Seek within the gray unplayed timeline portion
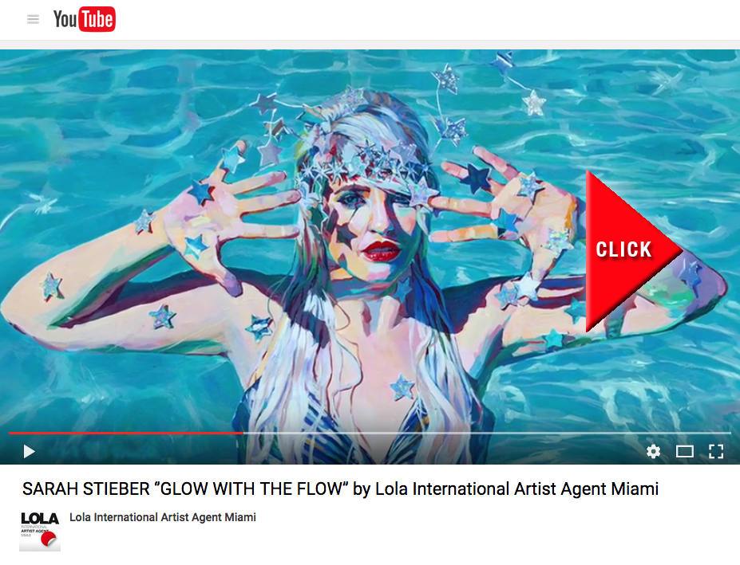740x565 pixels. coord(487,433)
